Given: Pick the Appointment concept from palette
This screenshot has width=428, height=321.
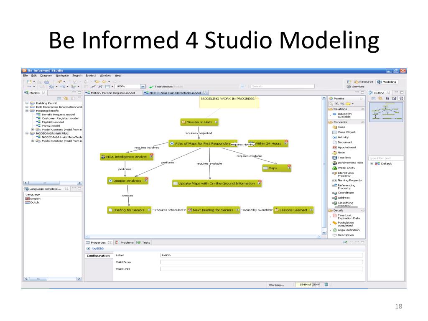Looking at the screenshot, I should [x=344, y=148].
